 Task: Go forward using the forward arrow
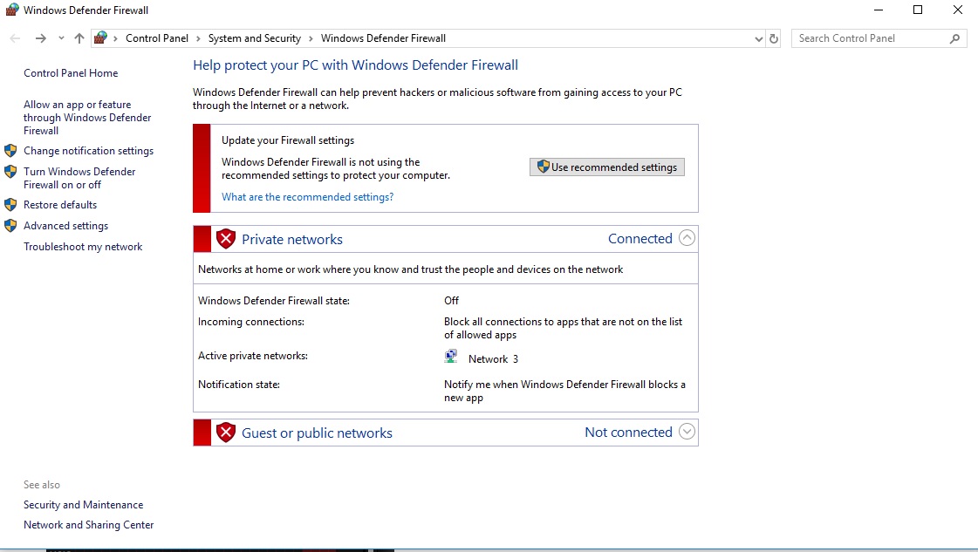point(40,38)
